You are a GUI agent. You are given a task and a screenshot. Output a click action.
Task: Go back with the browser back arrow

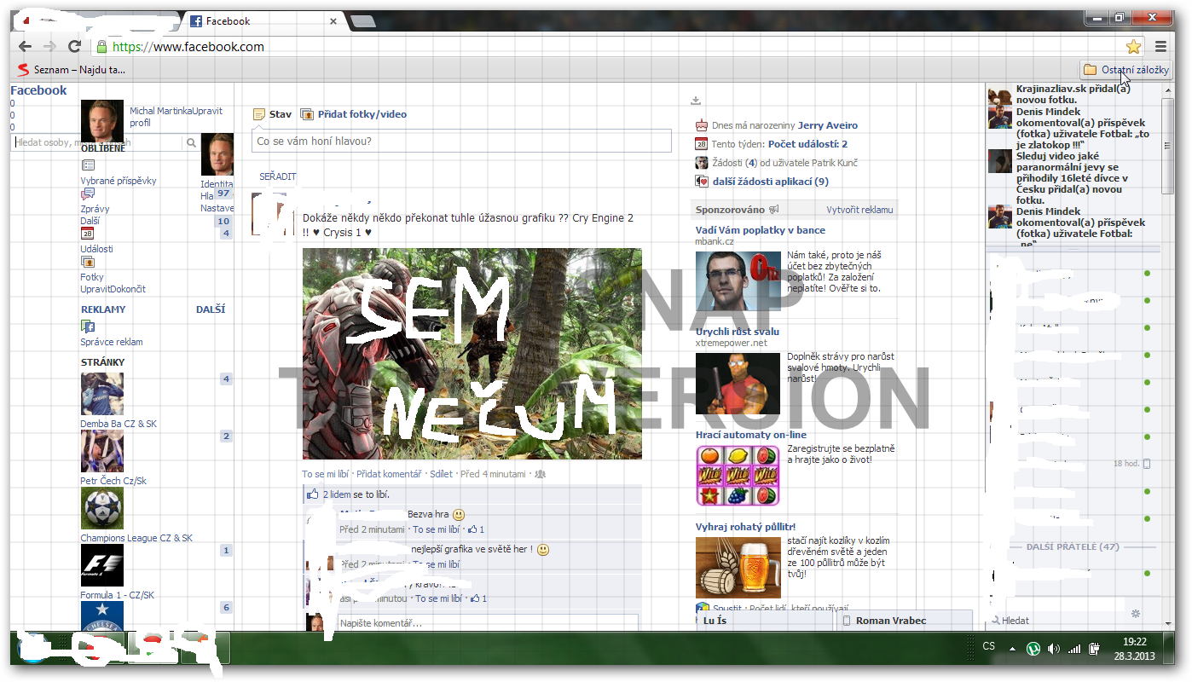25,47
